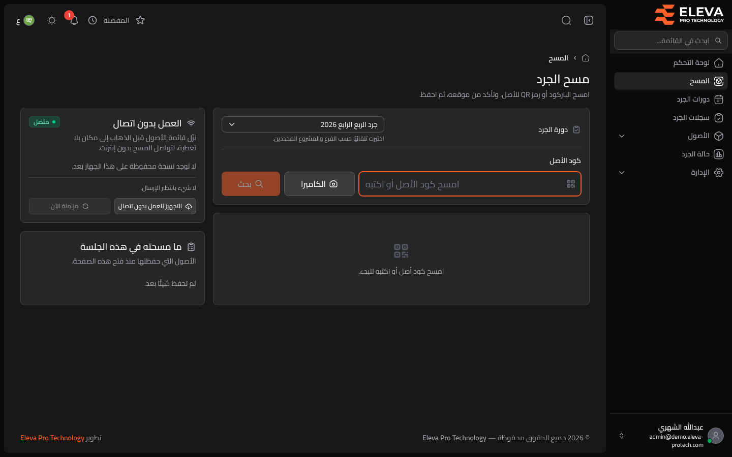
Task: Open دورات الجرد in the sidebar
Action: pos(671,100)
